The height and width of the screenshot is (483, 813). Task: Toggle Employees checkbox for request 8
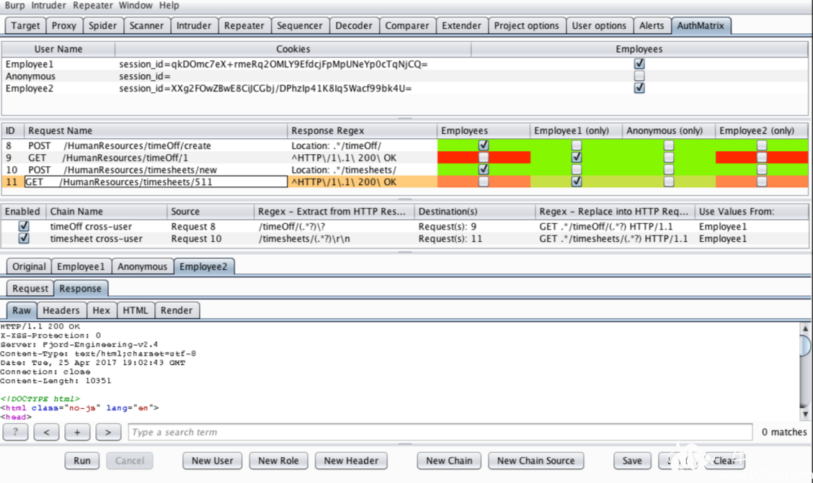483,145
